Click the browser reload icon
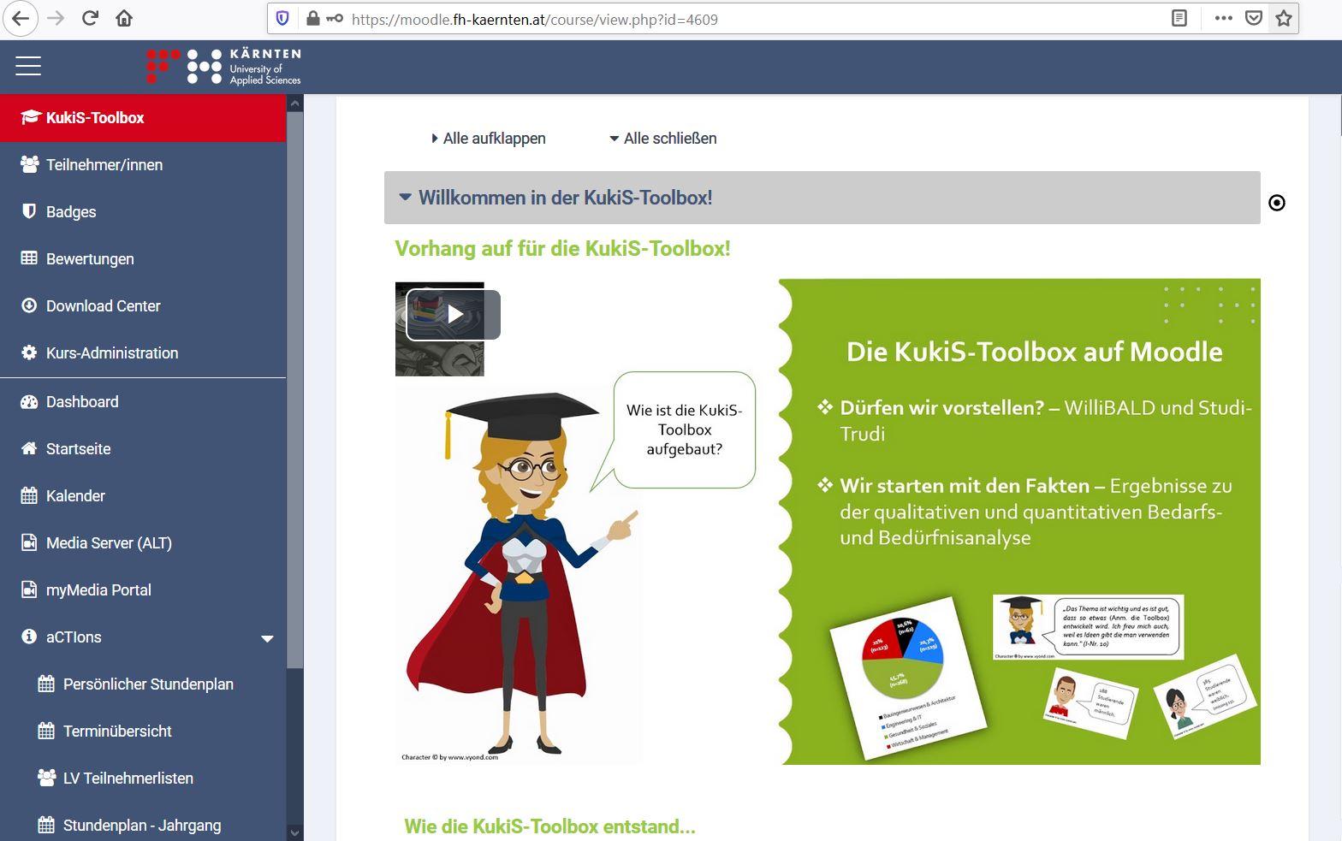Image resolution: width=1342 pixels, height=841 pixels. tap(90, 18)
